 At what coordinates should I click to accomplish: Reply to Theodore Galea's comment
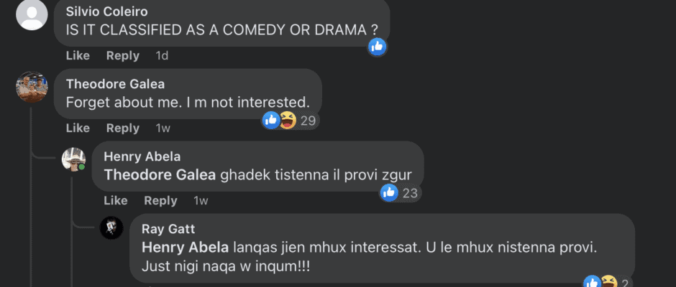[x=122, y=128]
